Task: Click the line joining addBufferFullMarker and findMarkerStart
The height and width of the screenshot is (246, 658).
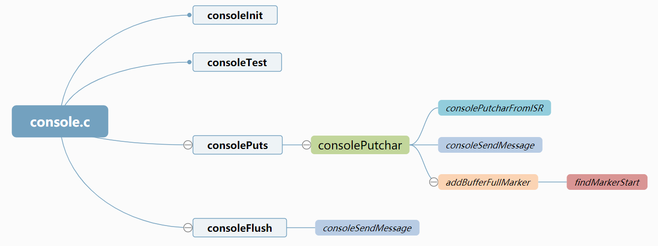Action: [x=552, y=182]
